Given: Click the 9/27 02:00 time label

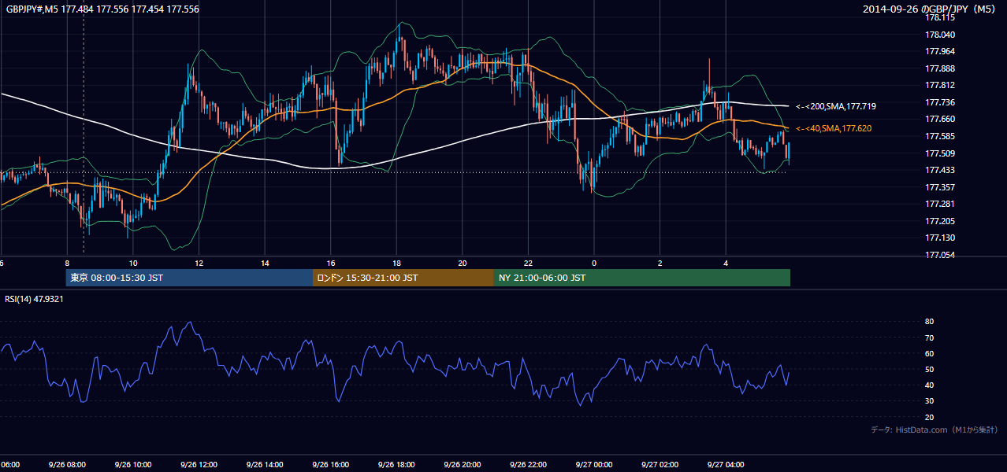Looking at the screenshot, I should pyautogui.click(x=660, y=465).
